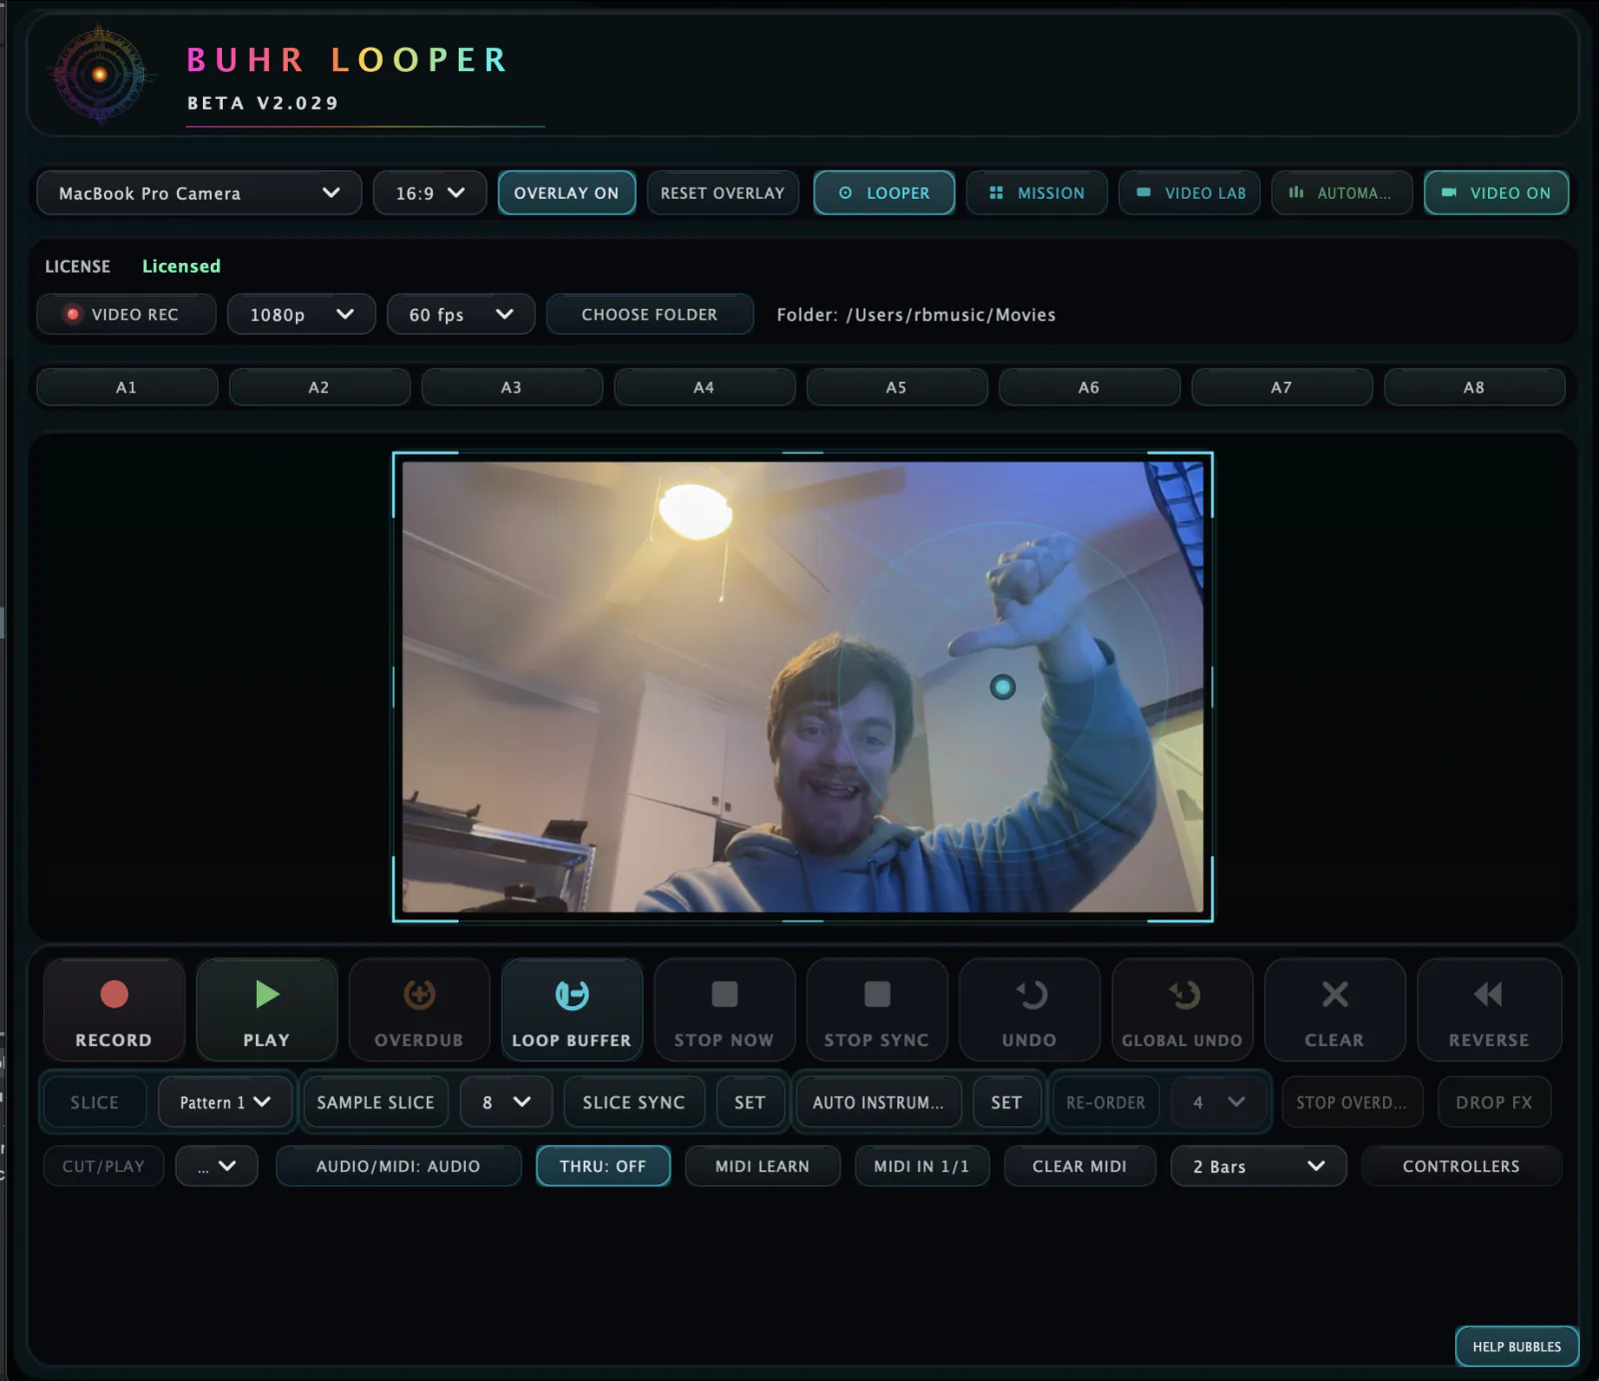Click the Undo curved arrow icon
Viewport: 1599px width, 1381px height.
tap(1030, 994)
